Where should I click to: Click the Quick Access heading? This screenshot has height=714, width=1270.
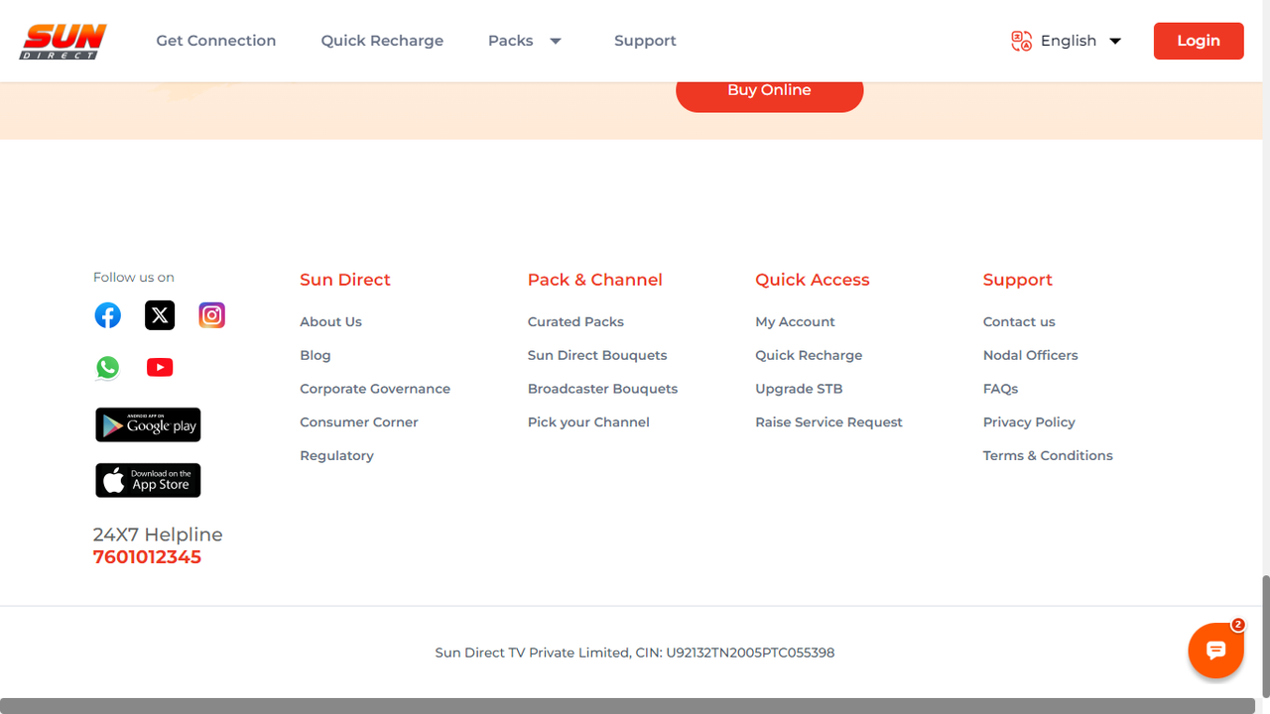813,280
